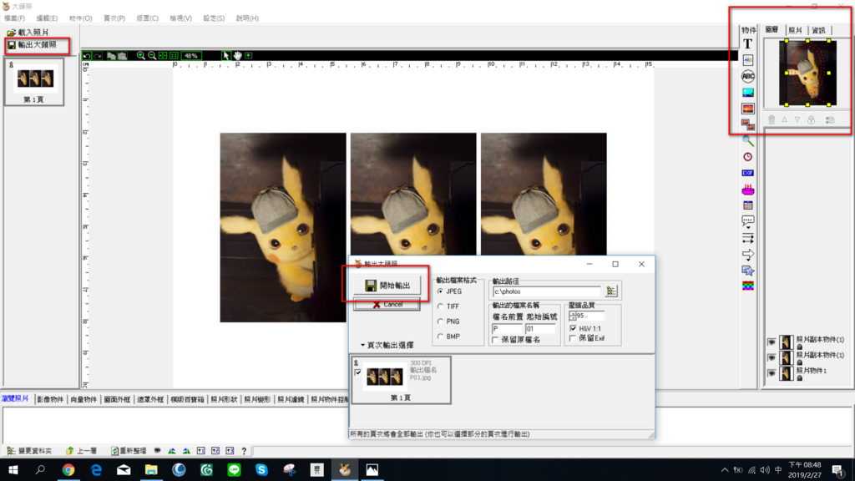855x481 pixels.
Task: Select the hand pan tool
Action: point(237,56)
